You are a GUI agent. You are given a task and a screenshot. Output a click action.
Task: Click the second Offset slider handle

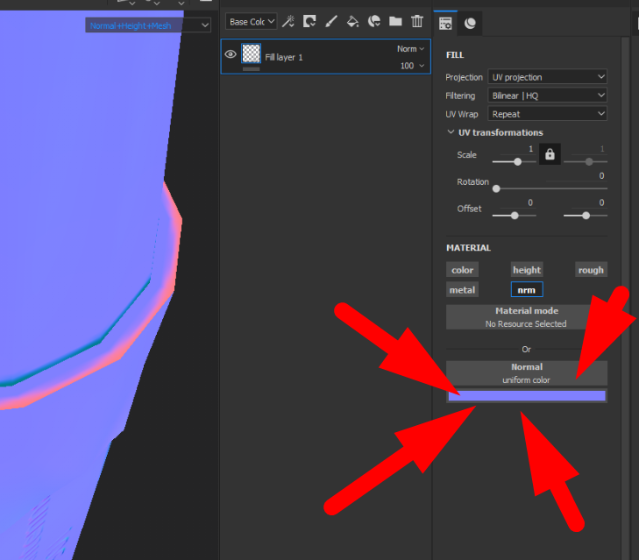[586, 216]
